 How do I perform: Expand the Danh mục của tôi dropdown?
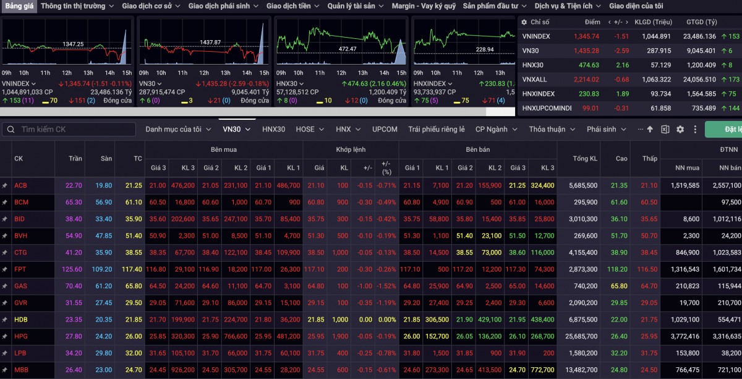pyautogui.click(x=177, y=130)
